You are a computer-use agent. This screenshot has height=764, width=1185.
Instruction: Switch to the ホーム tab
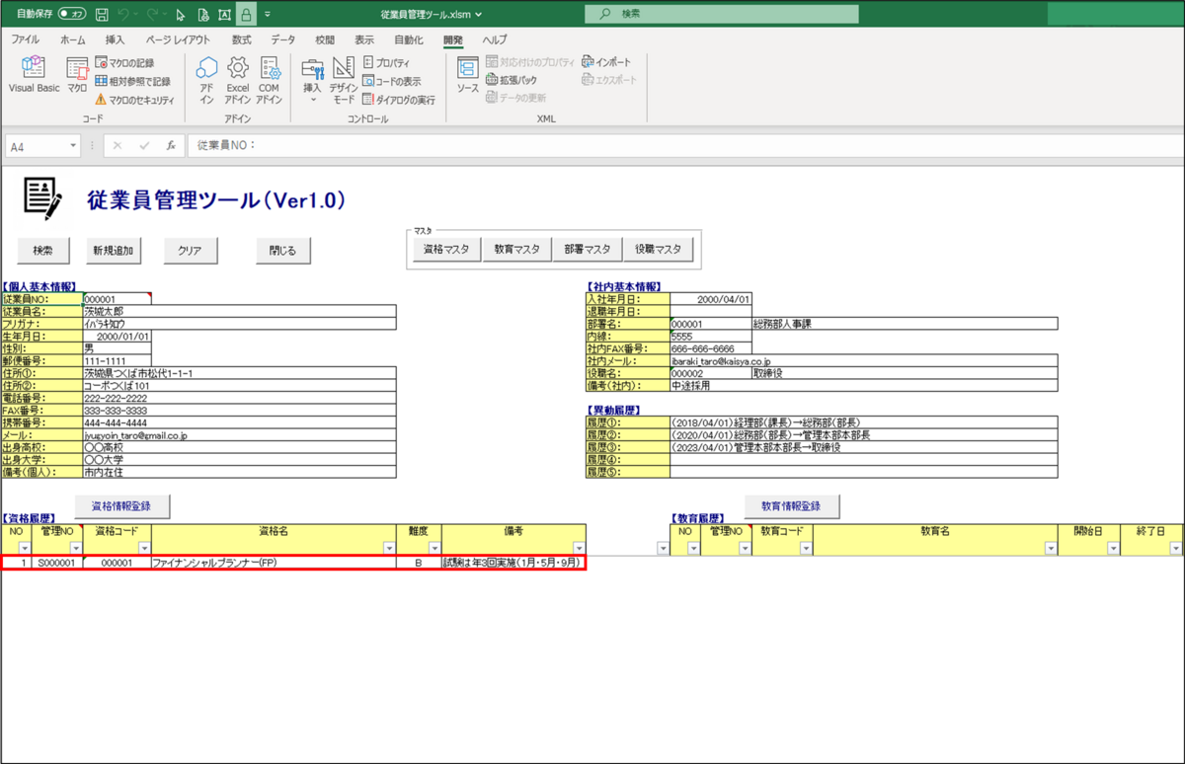73,39
